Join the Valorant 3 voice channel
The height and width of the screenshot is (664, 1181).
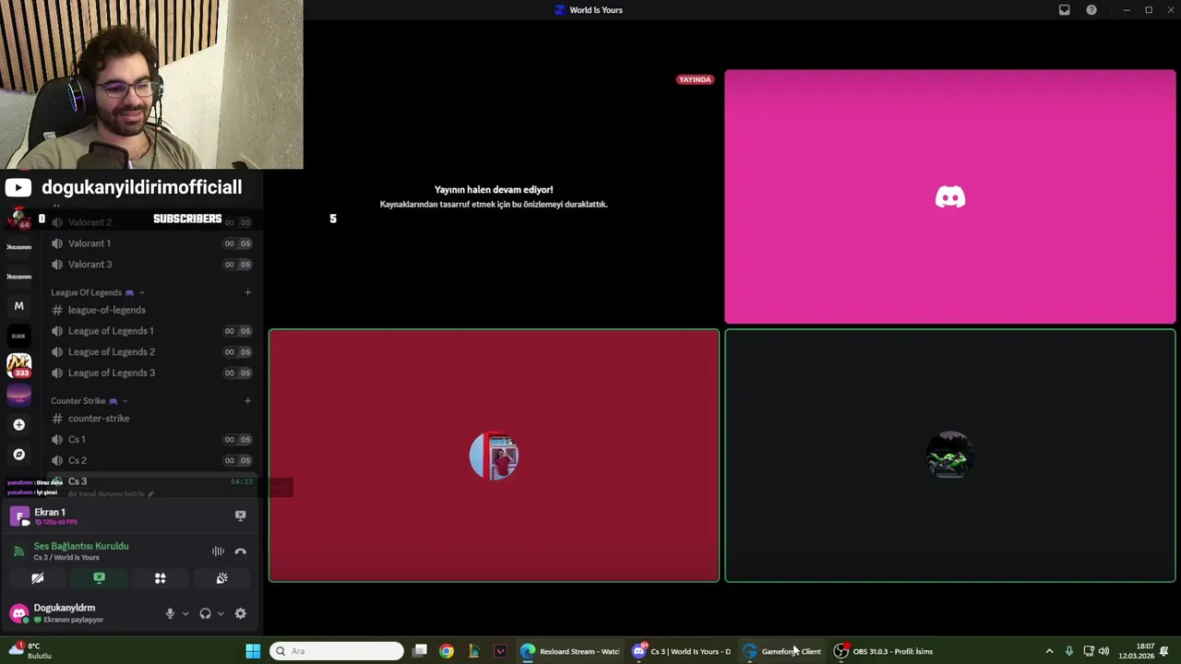coord(152,265)
